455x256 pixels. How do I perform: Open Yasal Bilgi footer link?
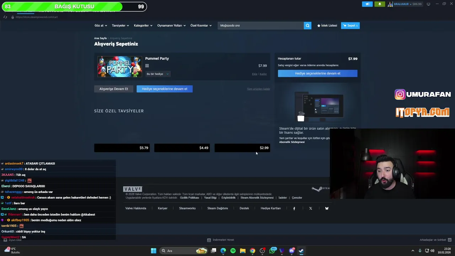click(x=210, y=198)
